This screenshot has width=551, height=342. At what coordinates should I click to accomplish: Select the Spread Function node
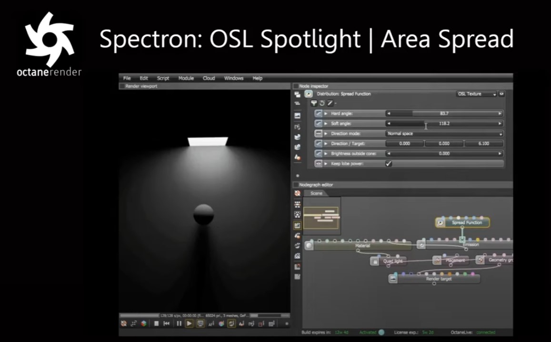click(x=462, y=222)
